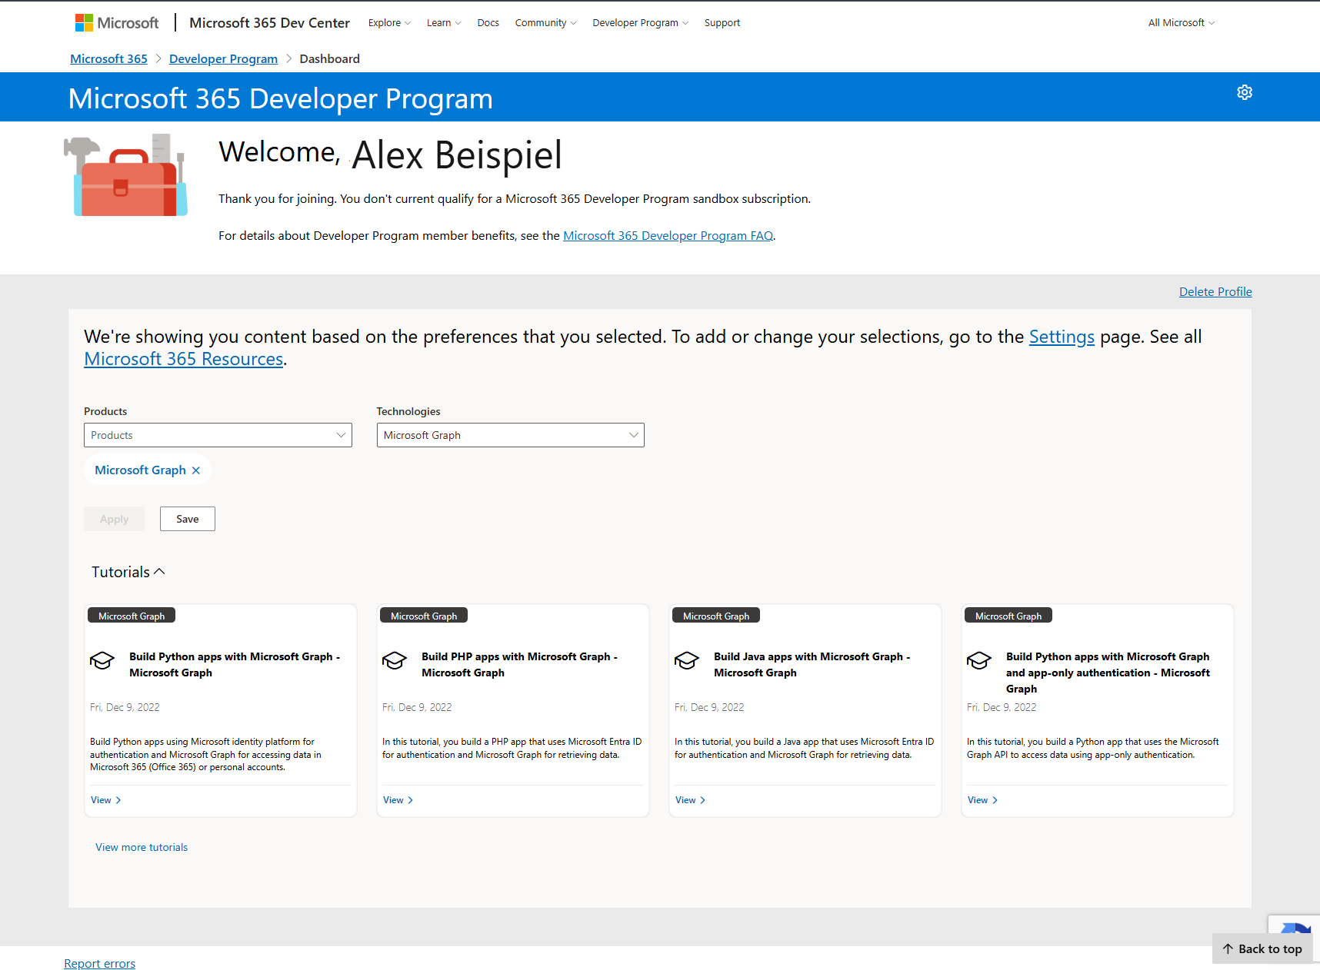This screenshot has width=1320, height=970.
Task: Click the Microsoft 365 Developer Program banner title
Action: pos(280,98)
